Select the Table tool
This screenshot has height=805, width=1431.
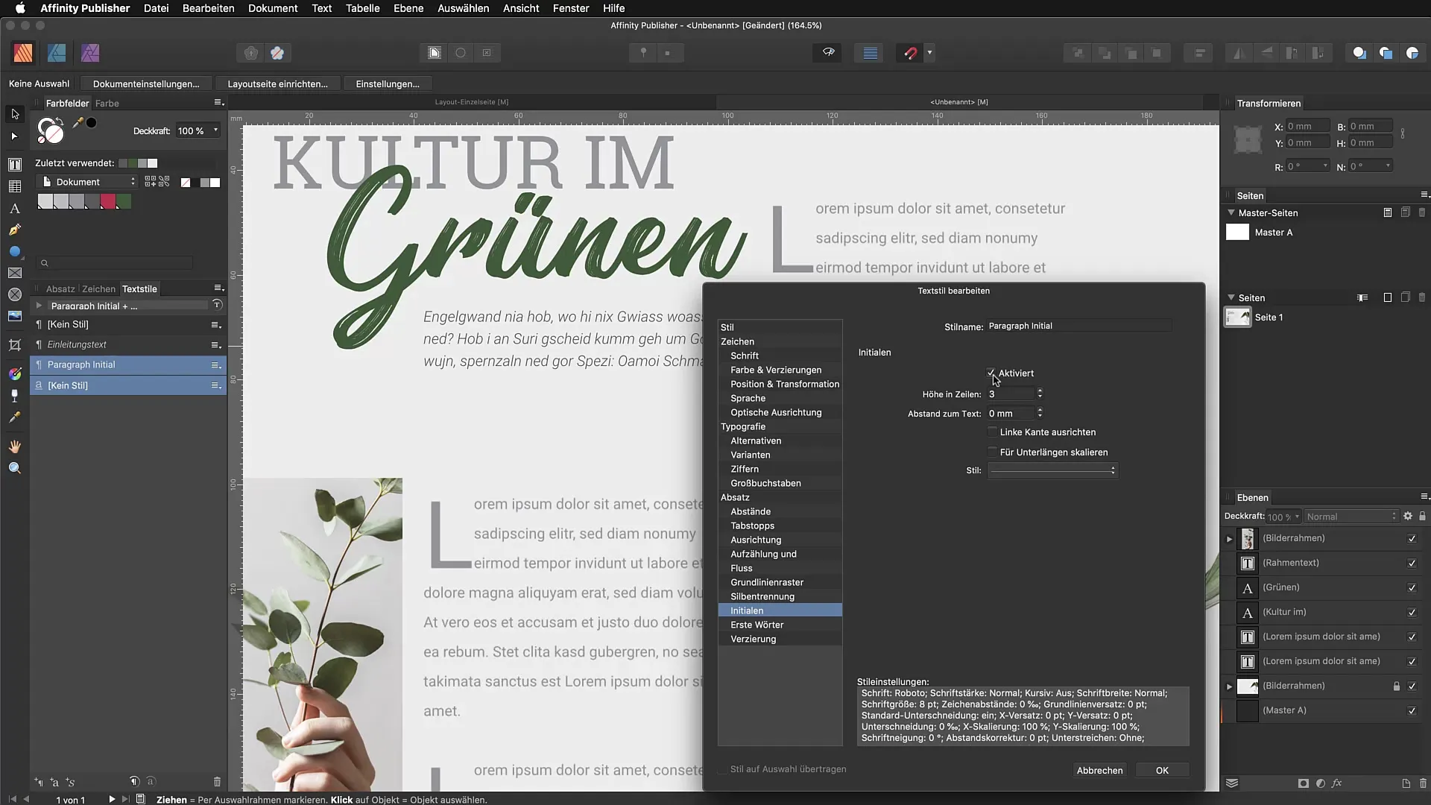pyautogui.click(x=15, y=186)
